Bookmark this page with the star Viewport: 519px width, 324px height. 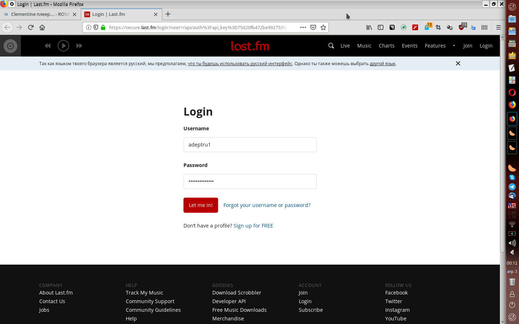(x=323, y=27)
